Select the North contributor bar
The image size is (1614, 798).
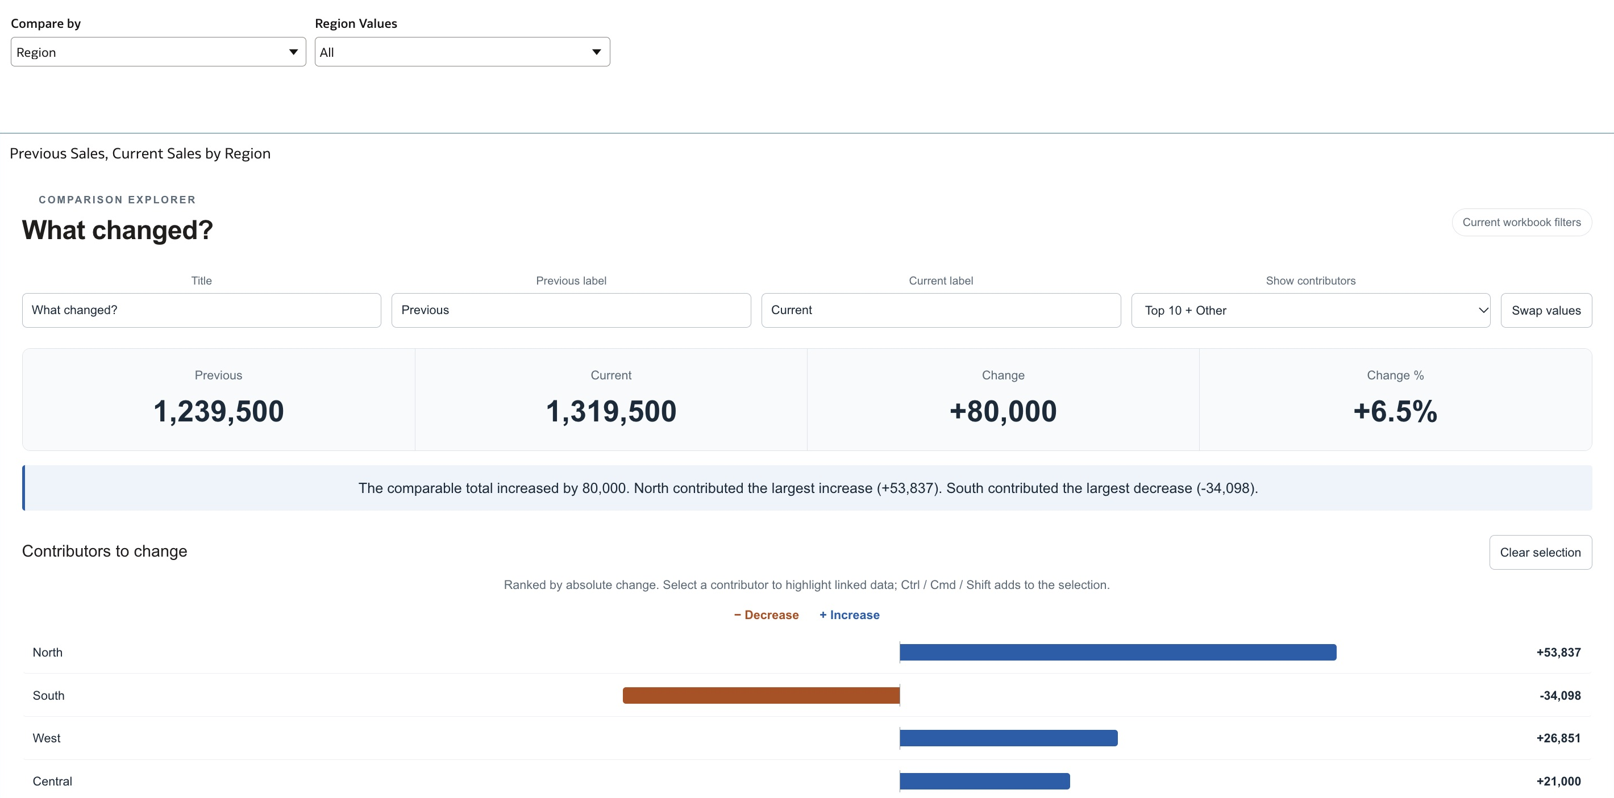(x=1118, y=652)
